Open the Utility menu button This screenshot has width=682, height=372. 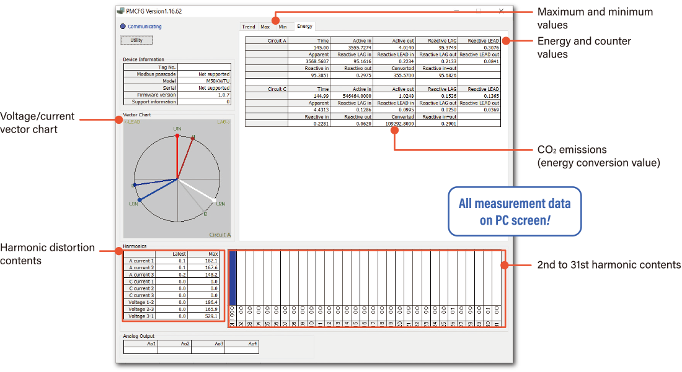pos(136,40)
